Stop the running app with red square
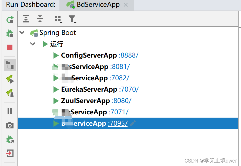The height and width of the screenshot is (166, 241). tap(10, 47)
